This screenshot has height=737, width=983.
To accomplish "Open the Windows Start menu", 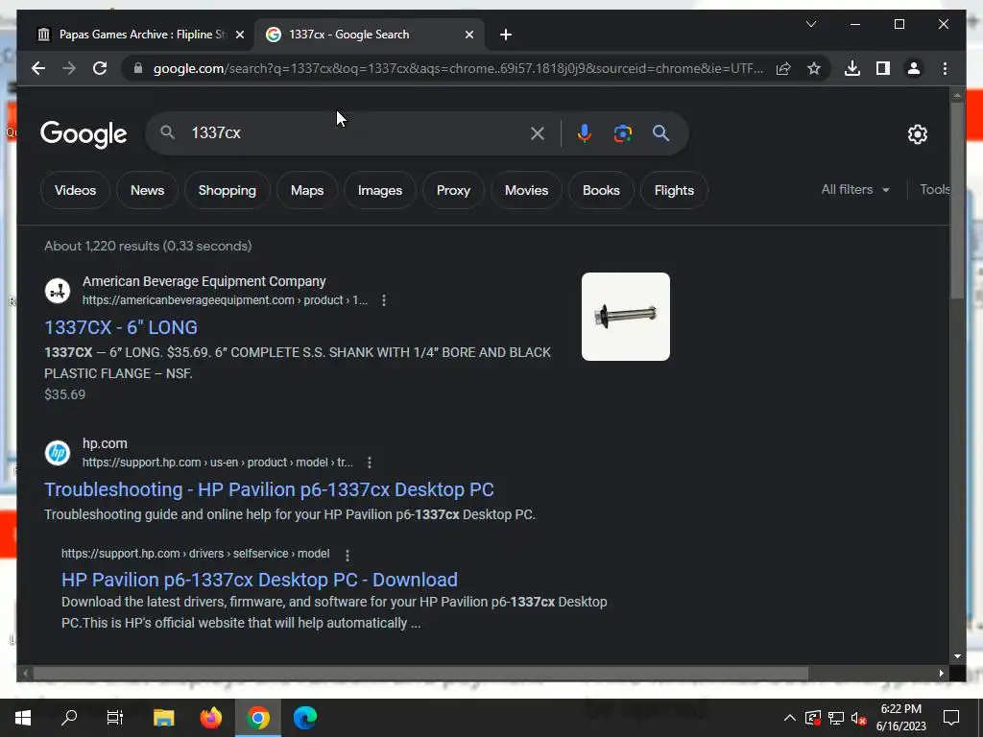I will click(x=23, y=718).
